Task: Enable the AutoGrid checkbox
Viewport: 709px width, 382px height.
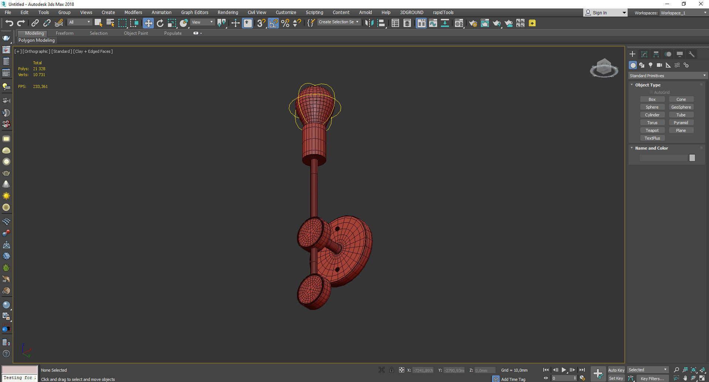Action: click(651, 92)
